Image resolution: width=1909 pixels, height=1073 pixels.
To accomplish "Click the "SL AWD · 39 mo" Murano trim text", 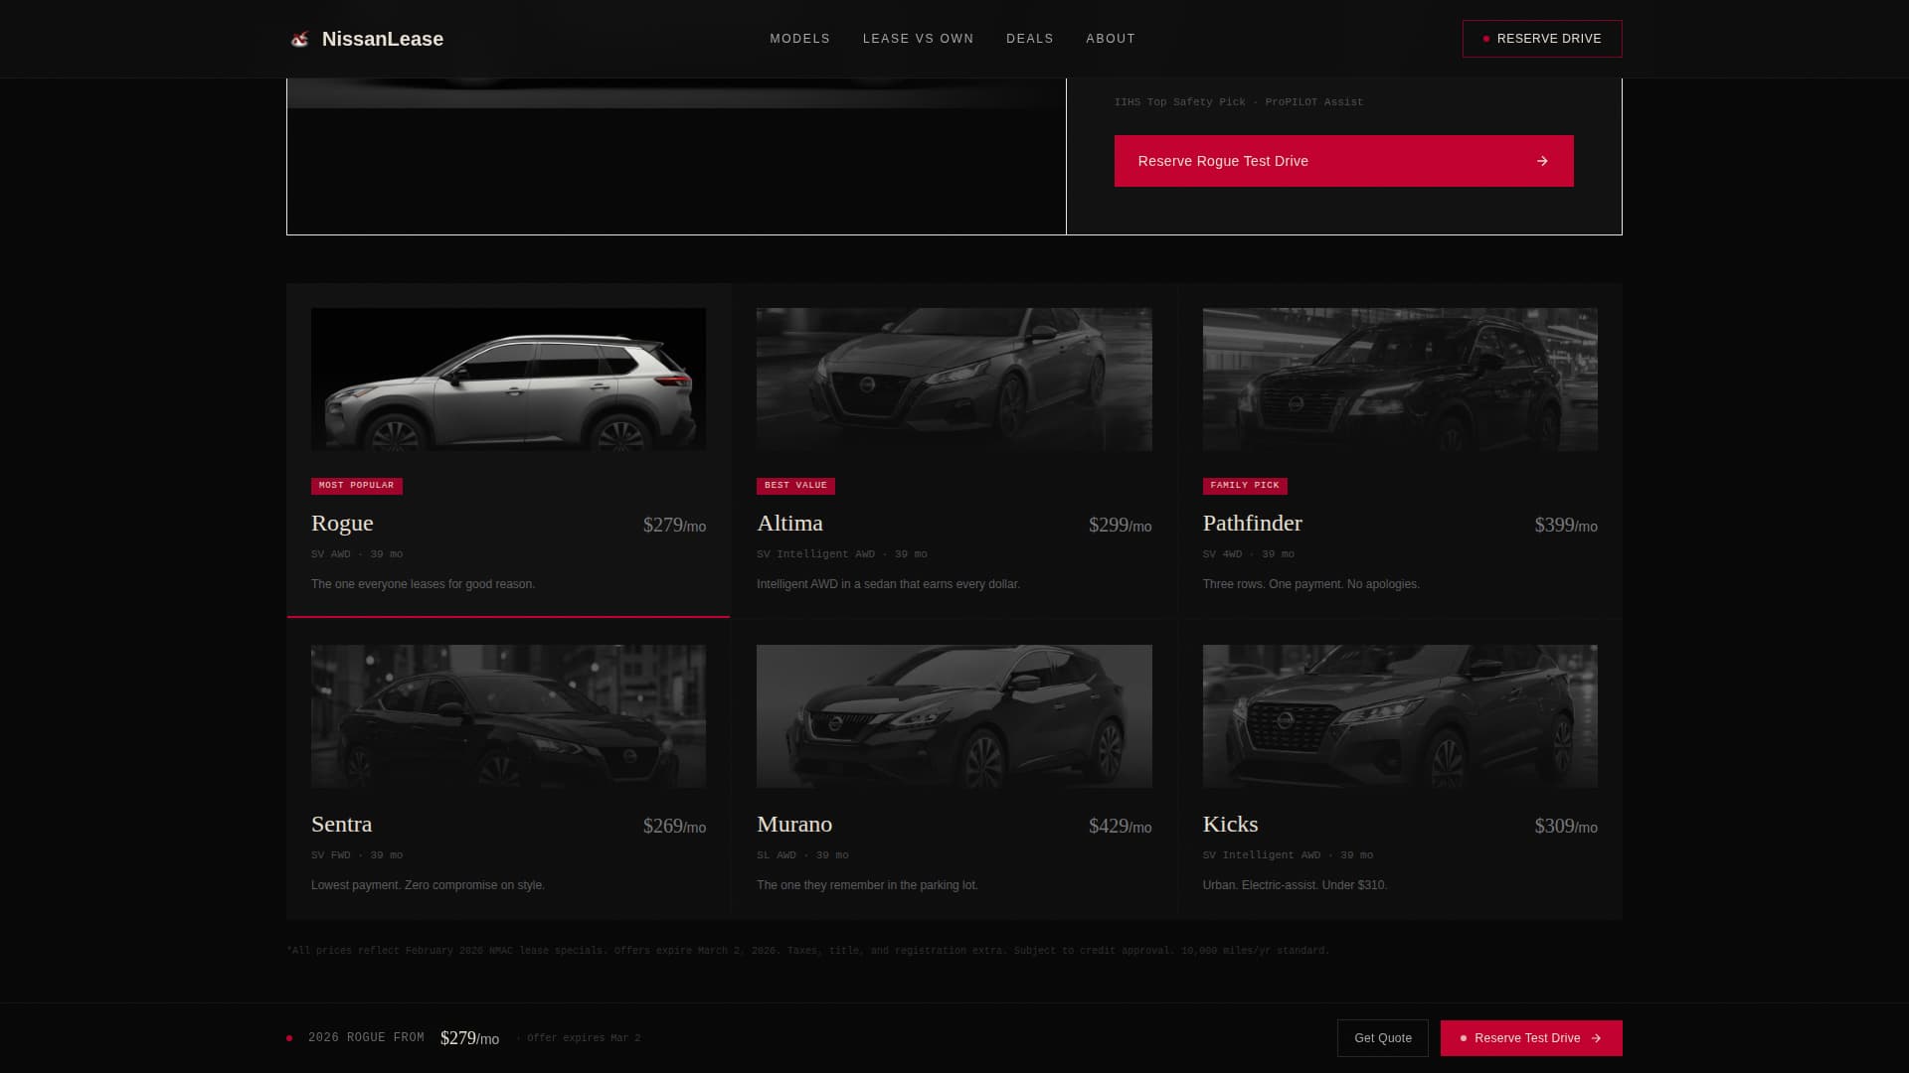I will pos(802,855).
